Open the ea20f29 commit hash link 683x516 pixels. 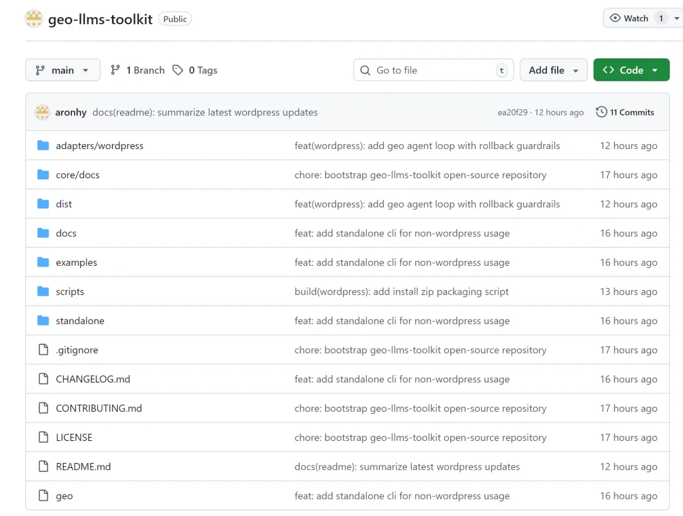(512, 113)
